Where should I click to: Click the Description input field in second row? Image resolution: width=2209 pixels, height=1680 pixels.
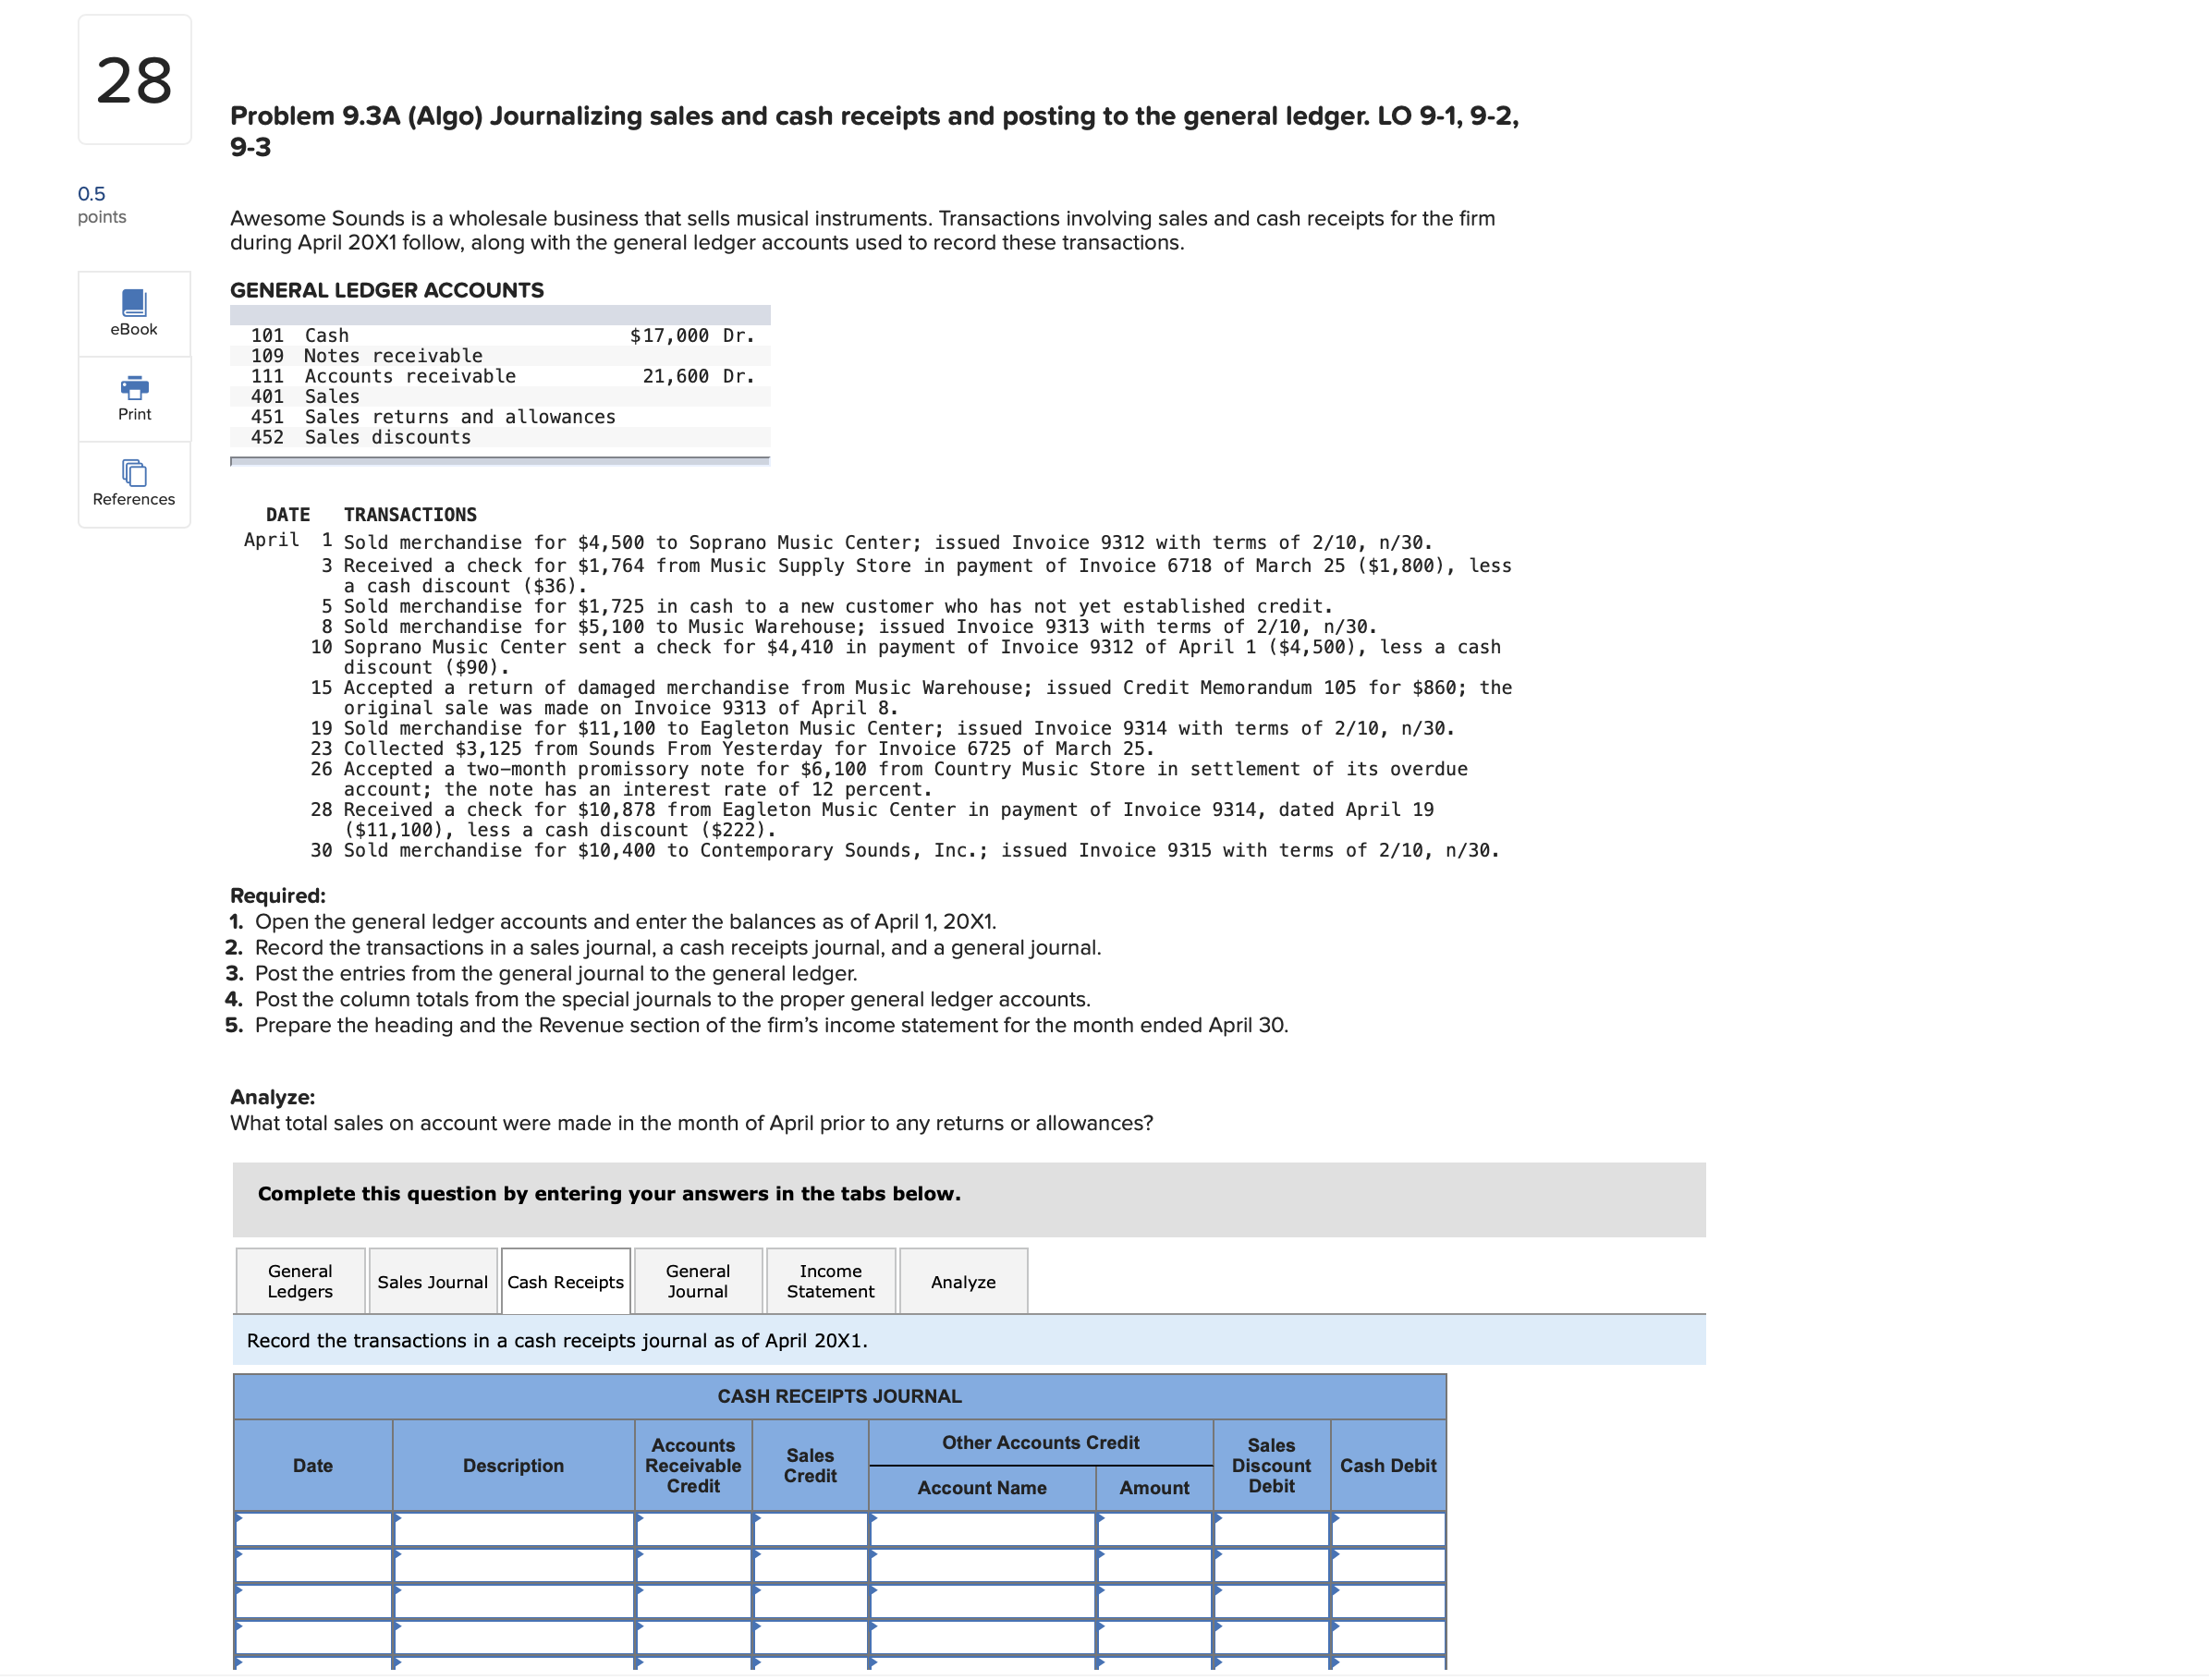pyautogui.click(x=513, y=1562)
